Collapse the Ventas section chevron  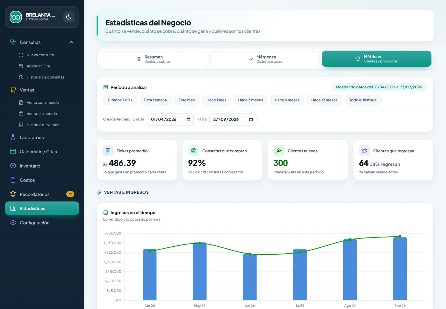pyautogui.click(x=72, y=90)
